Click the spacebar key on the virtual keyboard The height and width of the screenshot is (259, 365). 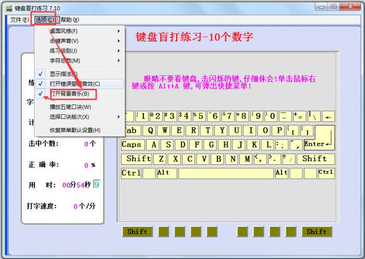click(226, 173)
